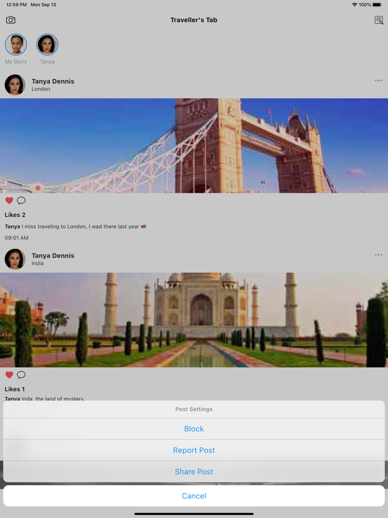Tap Tanya Dennis avatar on India post
Image resolution: width=388 pixels, height=518 pixels.
[15, 260]
